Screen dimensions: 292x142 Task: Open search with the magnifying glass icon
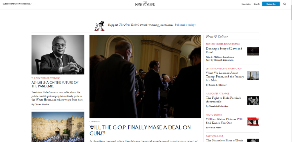pyautogui.click(x=285, y=4)
